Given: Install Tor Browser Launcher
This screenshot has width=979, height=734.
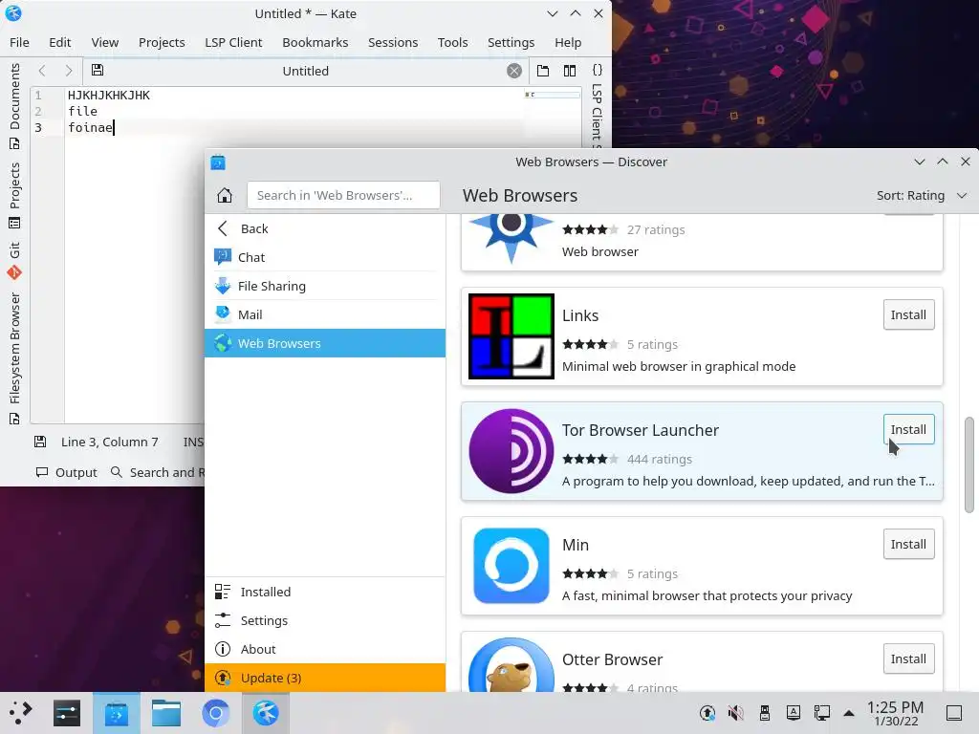Looking at the screenshot, I should coord(908,429).
